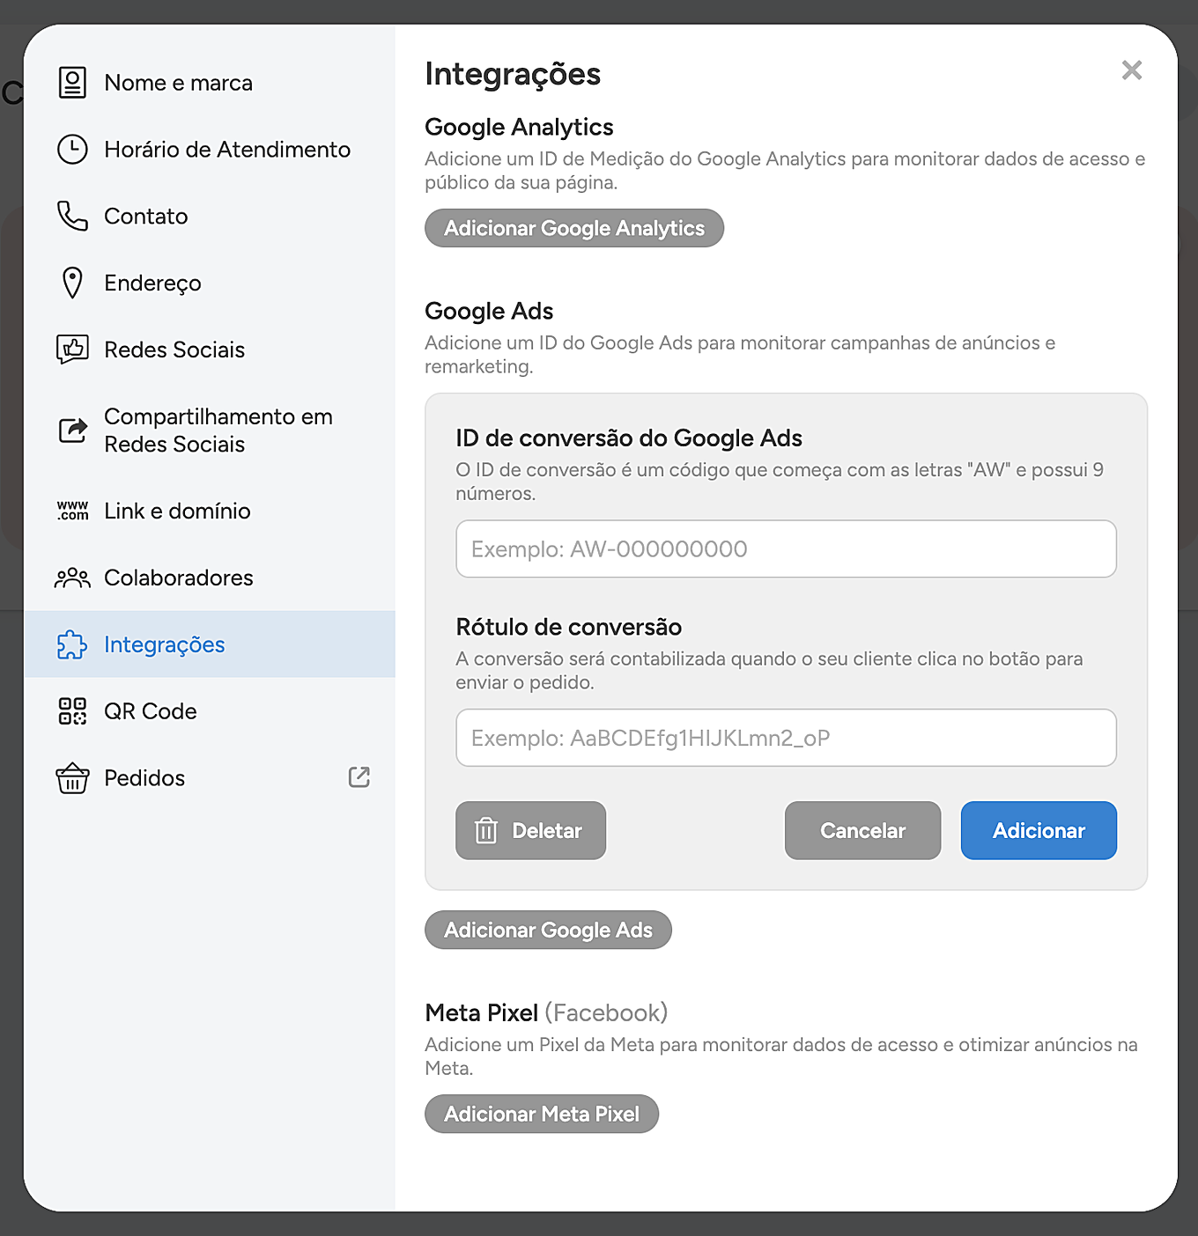Image resolution: width=1198 pixels, height=1236 pixels.
Task: Click the shopping basket icon for Pedidos
Action: tap(72, 778)
